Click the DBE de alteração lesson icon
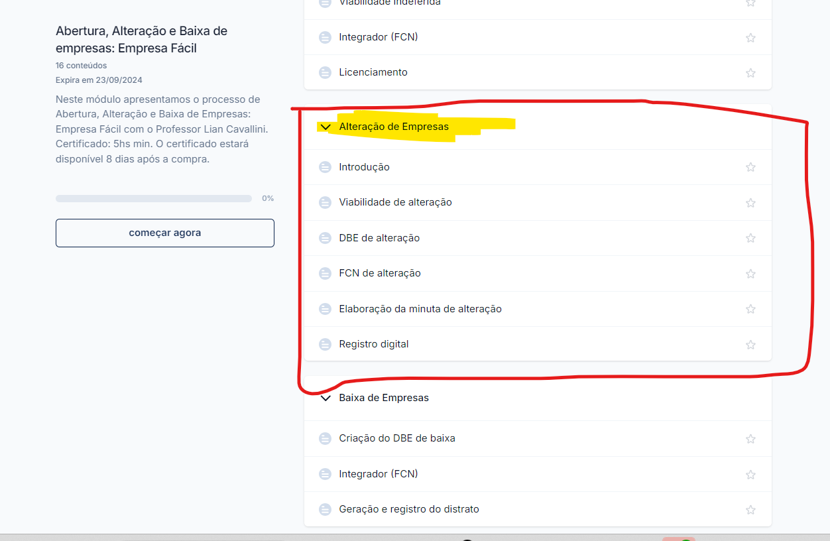The image size is (830, 541). tap(325, 238)
